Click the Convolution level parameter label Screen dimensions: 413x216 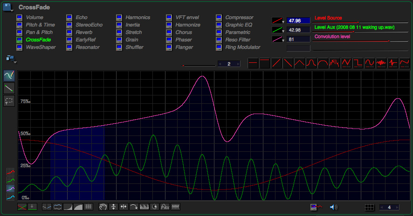[x=332, y=37]
